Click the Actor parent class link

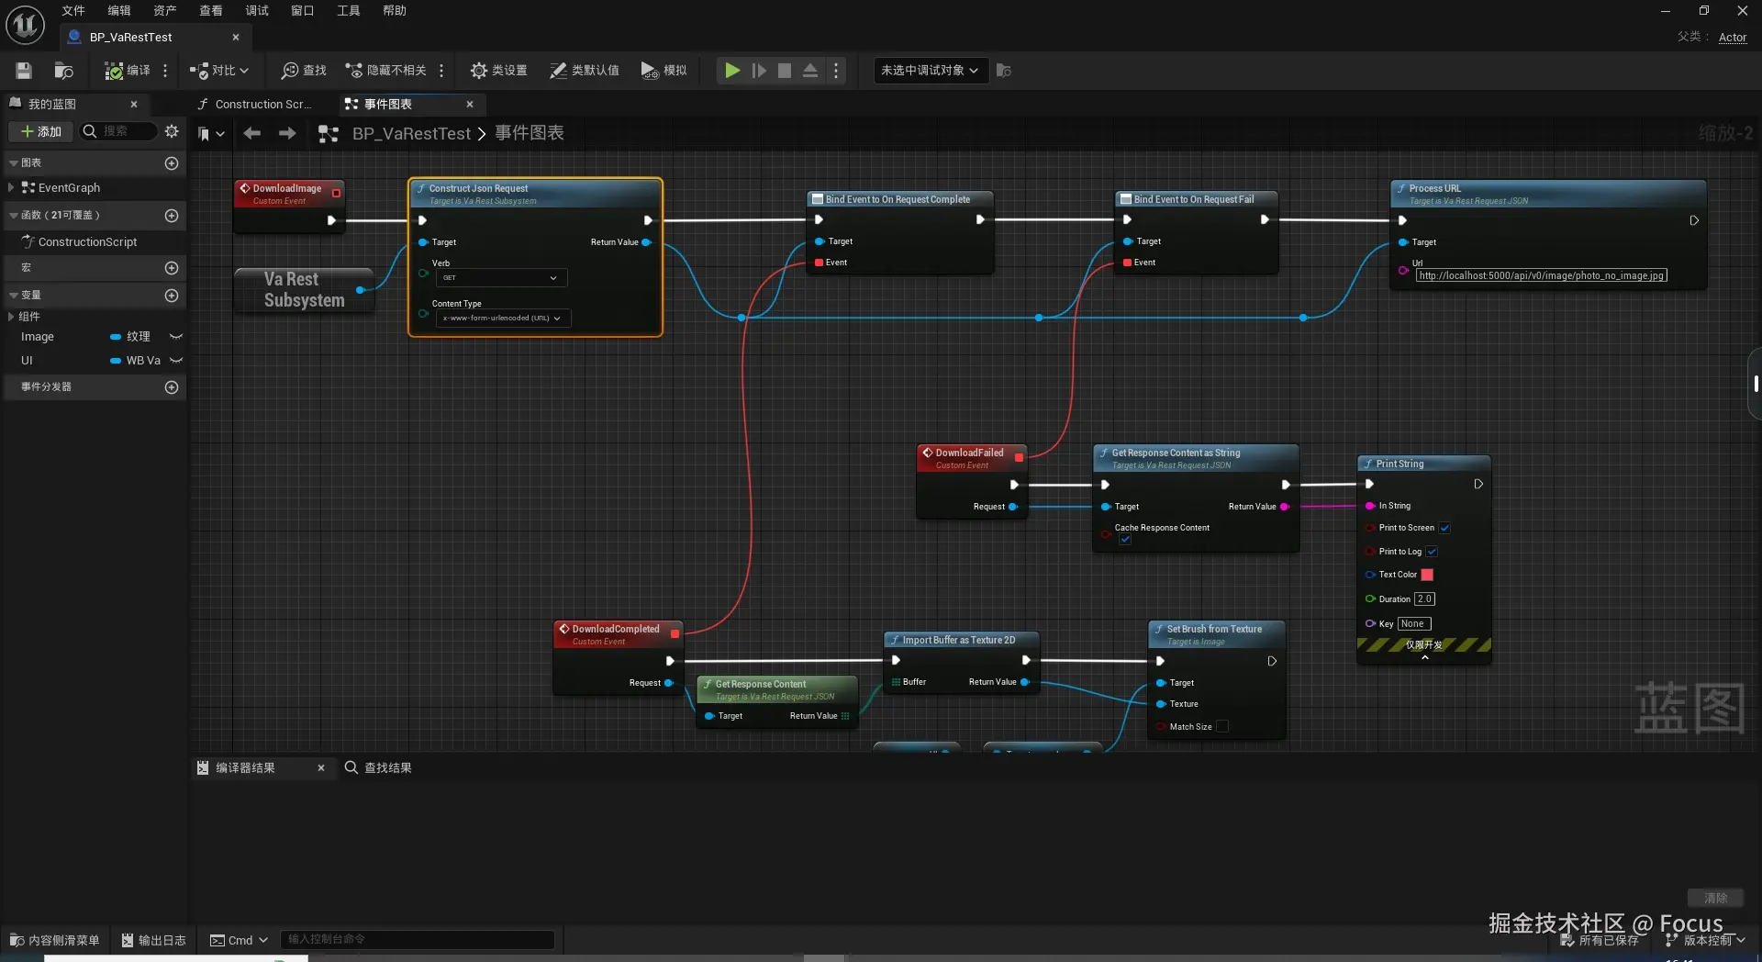tap(1732, 38)
